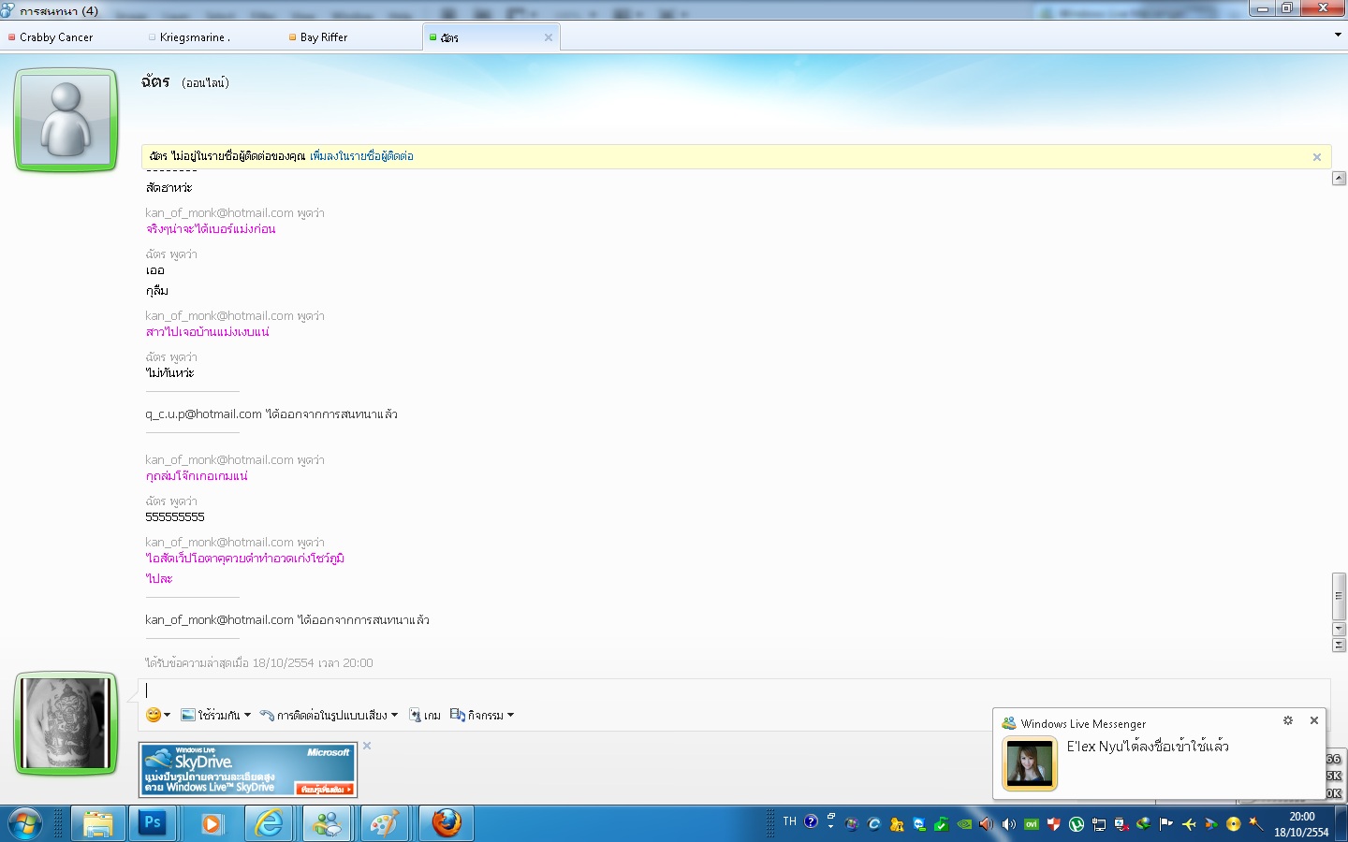This screenshot has width=1348, height=842.
Task: Click the photo sharing picture icon
Action: click(x=188, y=715)
